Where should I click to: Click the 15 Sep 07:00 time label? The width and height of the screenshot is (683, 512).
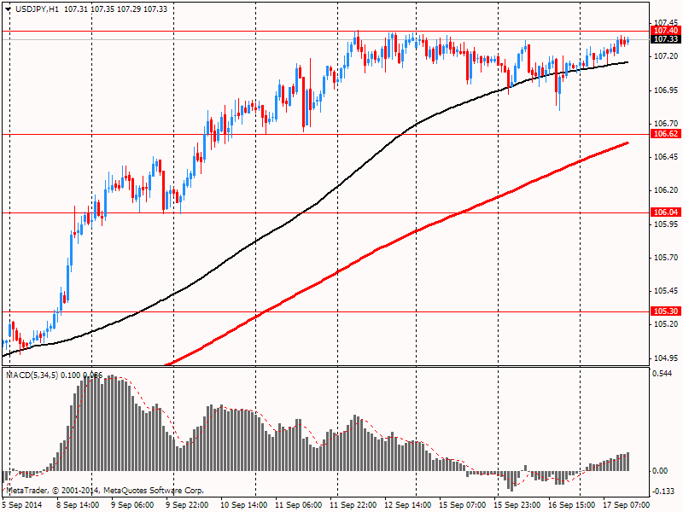coord(462,504)
